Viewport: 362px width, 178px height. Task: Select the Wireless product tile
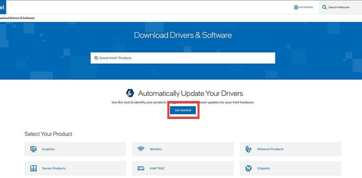pyautogui.click(x=183, y=149)
